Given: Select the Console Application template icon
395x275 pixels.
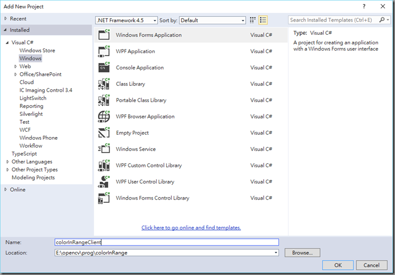Looking at the screenshot, I should tap(104, 67).
